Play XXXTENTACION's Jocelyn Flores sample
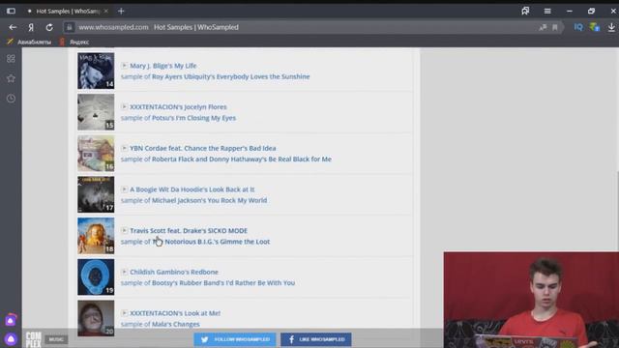Screen dimensions: 619x348 coord(124,106)
